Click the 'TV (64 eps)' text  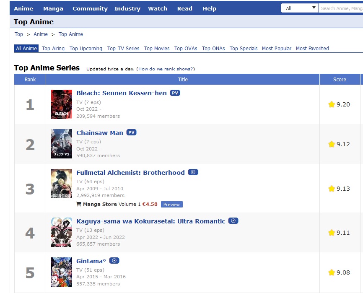pos(90,182)
